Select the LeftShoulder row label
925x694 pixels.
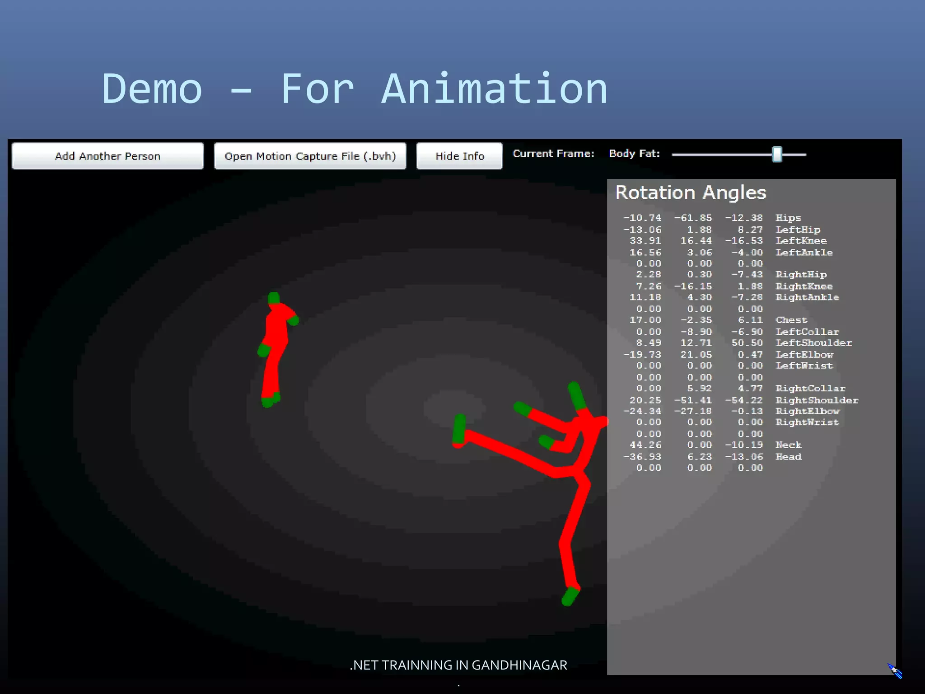[x=814, y=343]
